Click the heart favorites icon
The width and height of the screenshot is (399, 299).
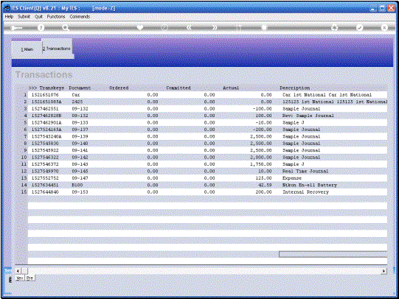click(x=140, y=27)
